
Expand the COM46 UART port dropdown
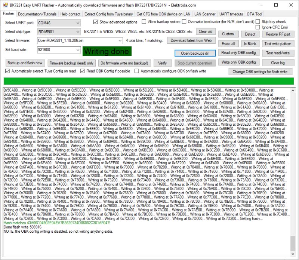[x=78, y=23]
